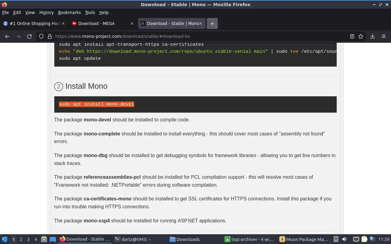Image resolution: width=391 pixels, height=244 pixels.
Task: Open the clipboard tray icon
Action: click(364, 239)
